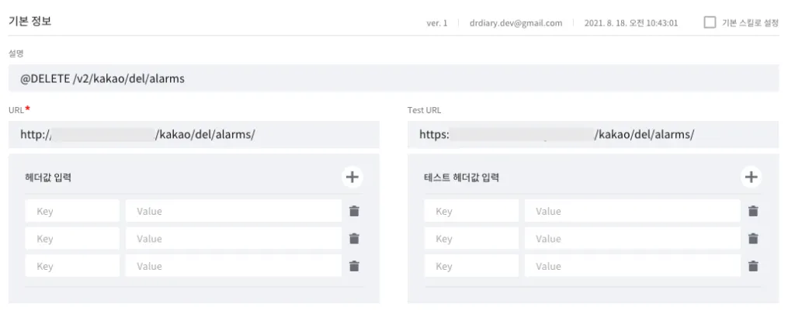The image size is (795, 321).
Task: Delete the first test header row with trash icon
Action: pyautogui.click(x=752, y=211)
